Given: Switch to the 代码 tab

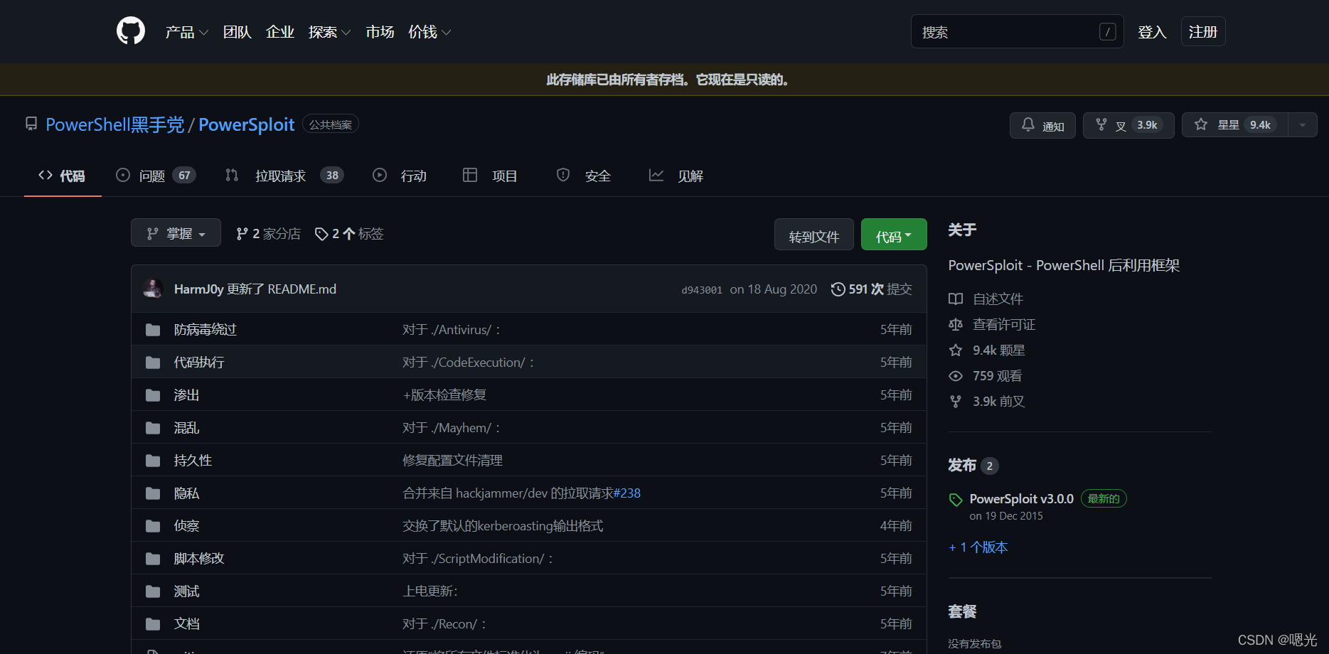Looking at the screenshot, I should tap(62, 176).
